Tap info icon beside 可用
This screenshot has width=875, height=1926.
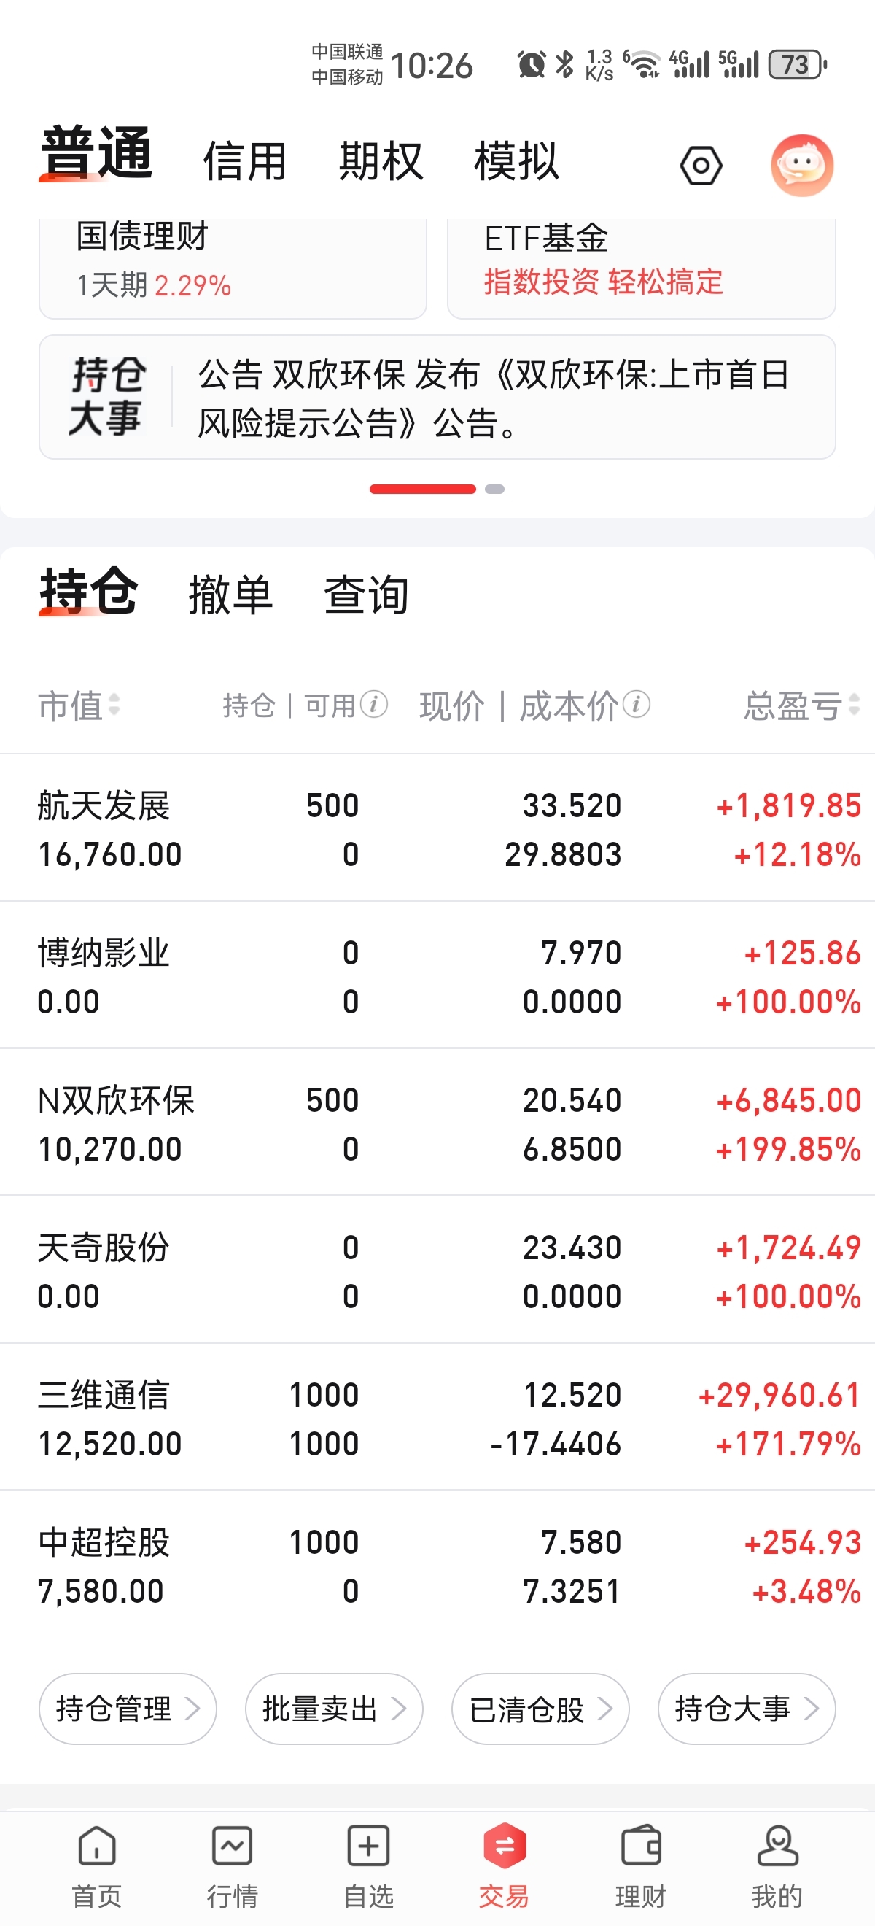[x=373, y=704]
